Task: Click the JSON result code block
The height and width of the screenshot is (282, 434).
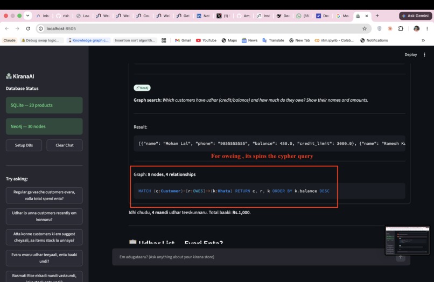Action: point(269,143)
